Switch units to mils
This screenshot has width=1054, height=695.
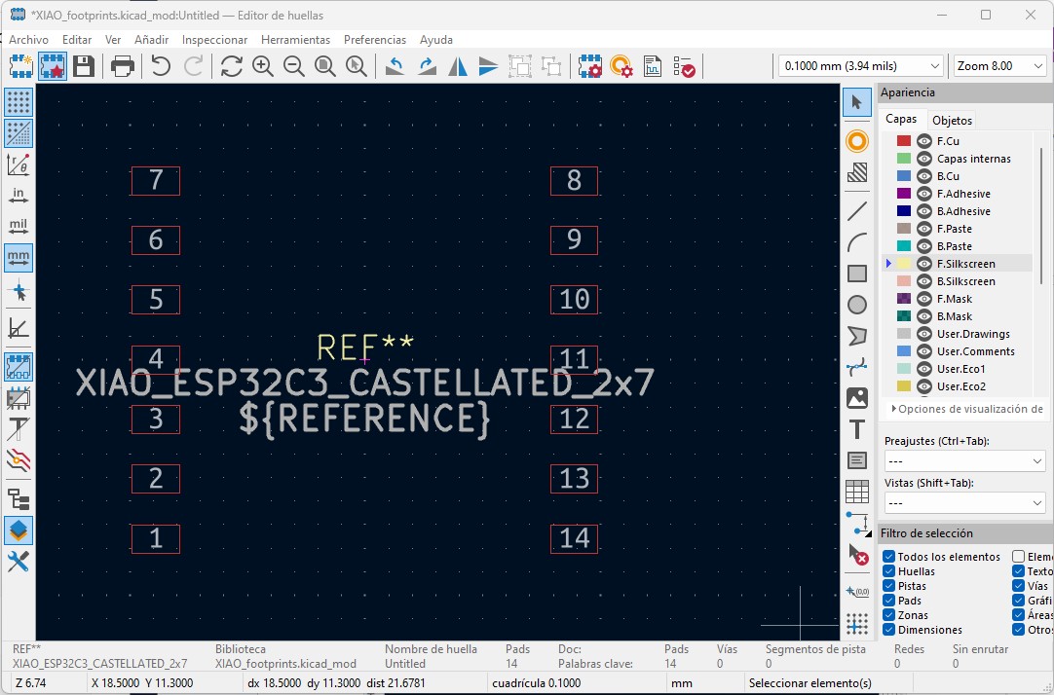pyautogui.click(x=19, y=226)
